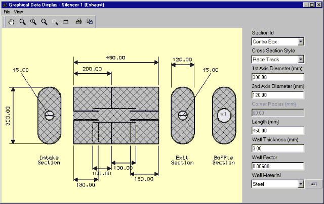Screen dimensions: 324x204
Task: Click the 45.00 label above Exit Section
Action: click(211, 70)
